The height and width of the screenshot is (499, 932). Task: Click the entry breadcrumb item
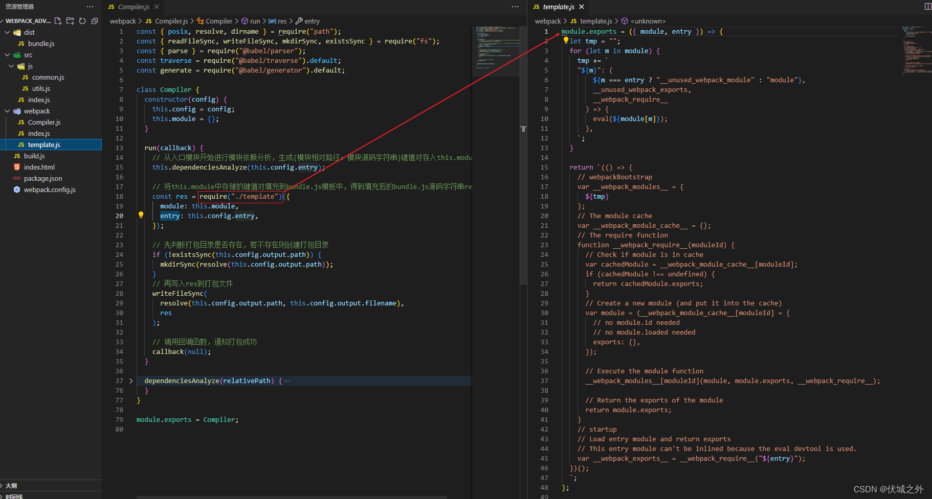coord(311,21)
